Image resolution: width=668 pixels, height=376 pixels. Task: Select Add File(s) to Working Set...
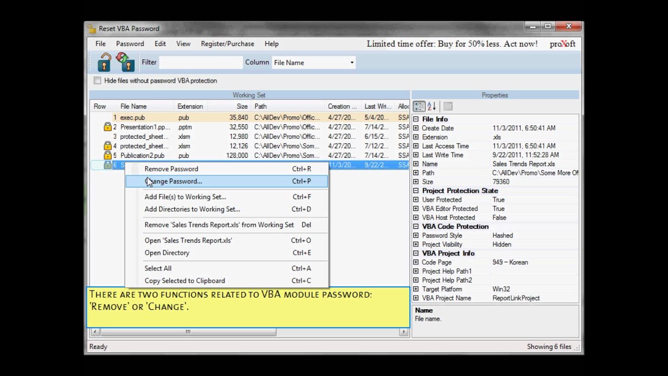pyautogui.click(x=226, y=197)
